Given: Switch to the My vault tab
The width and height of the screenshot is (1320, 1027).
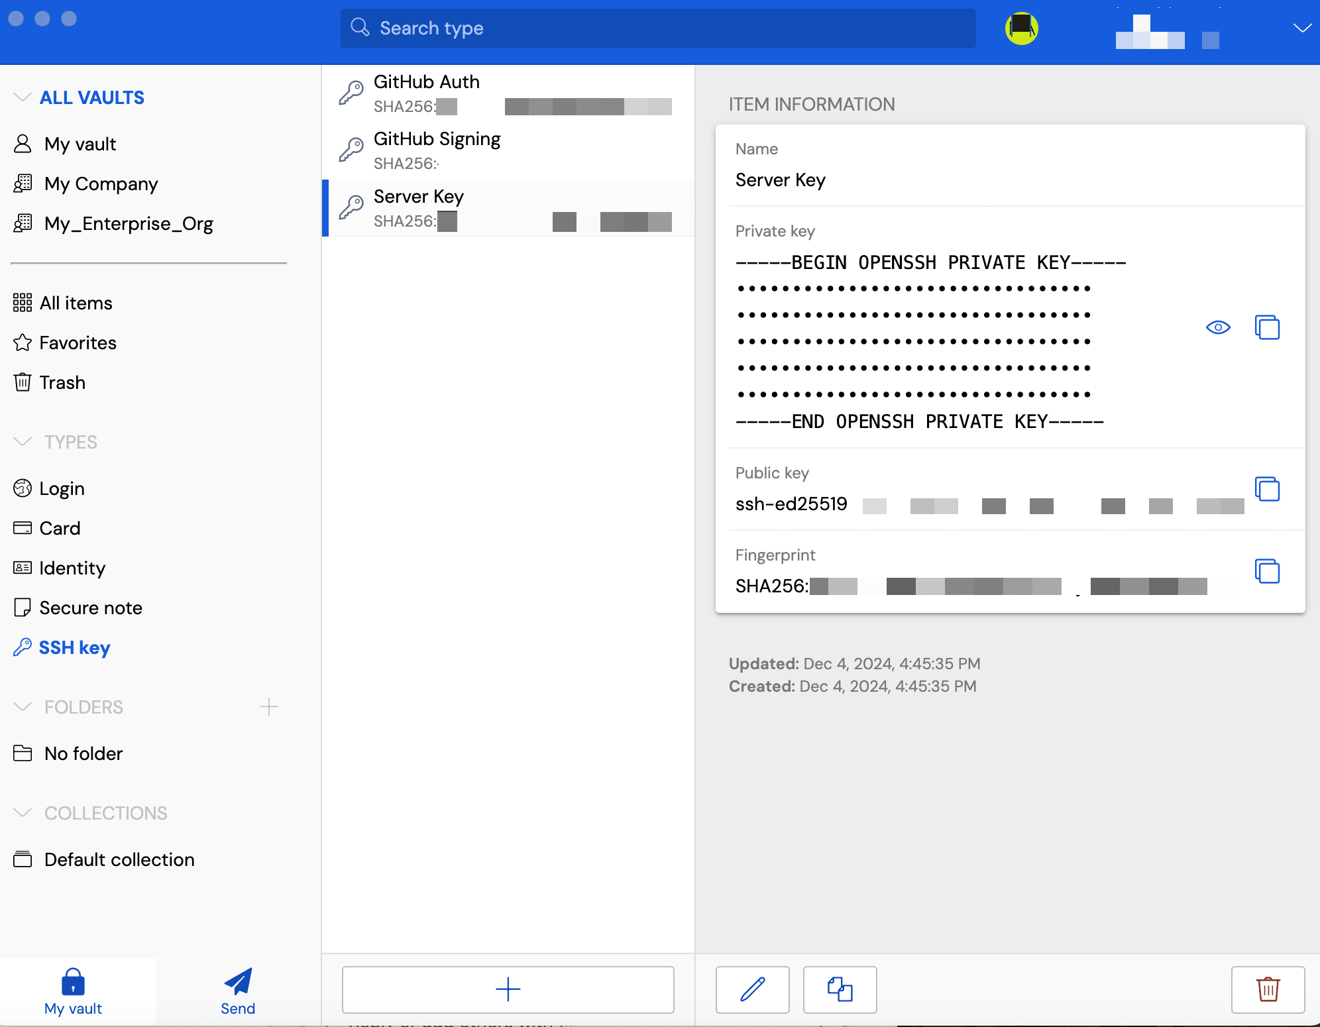Looking at the screenshot, I should pyautogui.click(x=73, y=991).
